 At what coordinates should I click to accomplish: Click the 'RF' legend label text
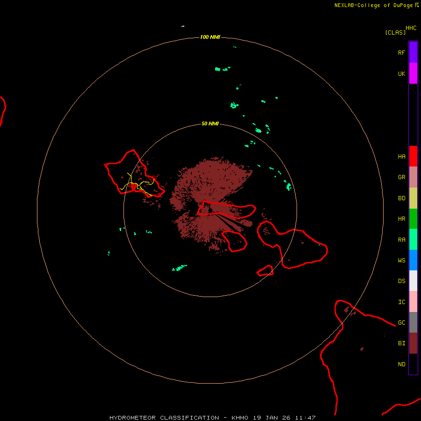tap(401, 52)
